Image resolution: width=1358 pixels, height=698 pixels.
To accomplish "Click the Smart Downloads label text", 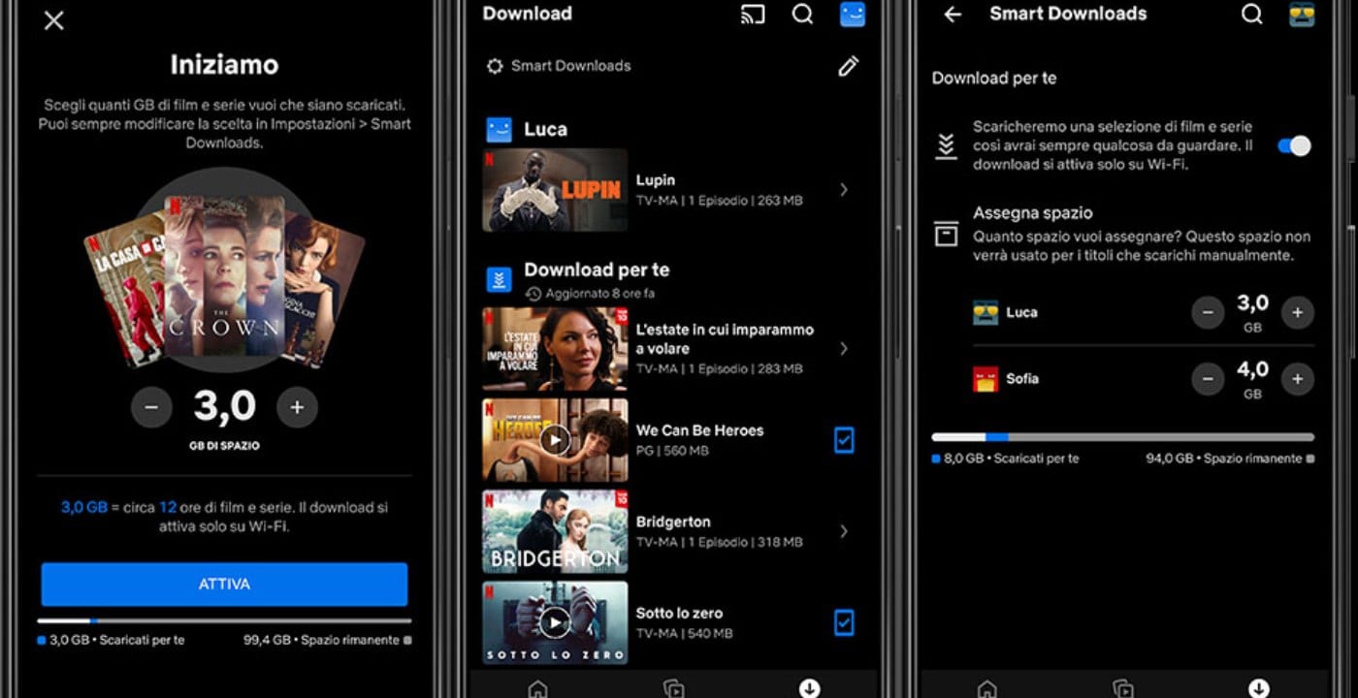I will (570, 66).
